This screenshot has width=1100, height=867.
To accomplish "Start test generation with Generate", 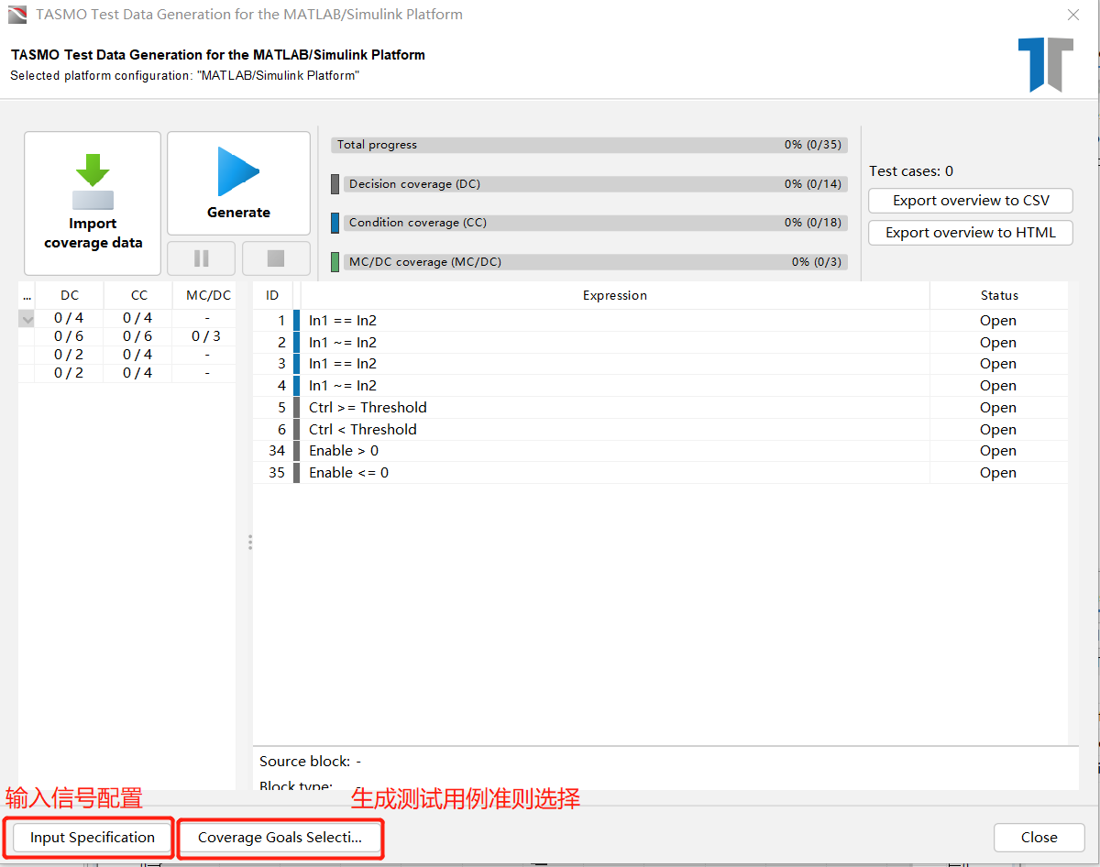I will (238, 183).
